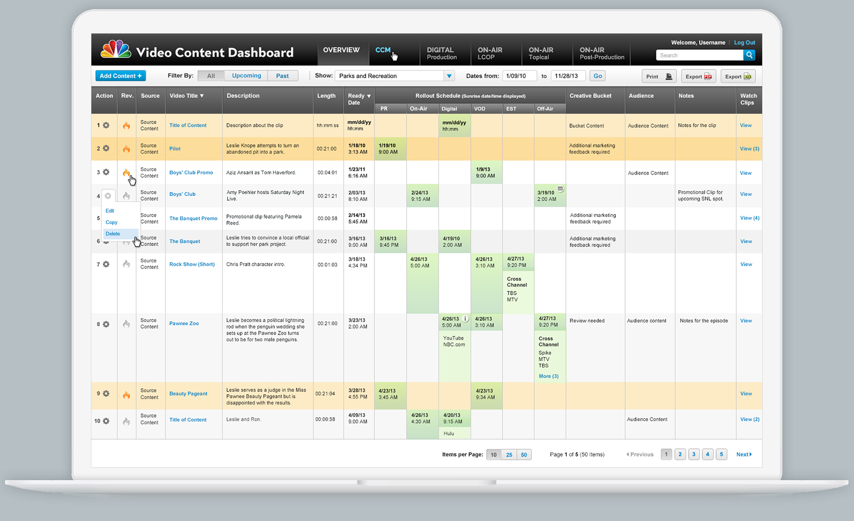Click the info icon in Pawnee Zoo Digital cell
The image size is (854, 521).
465,319
